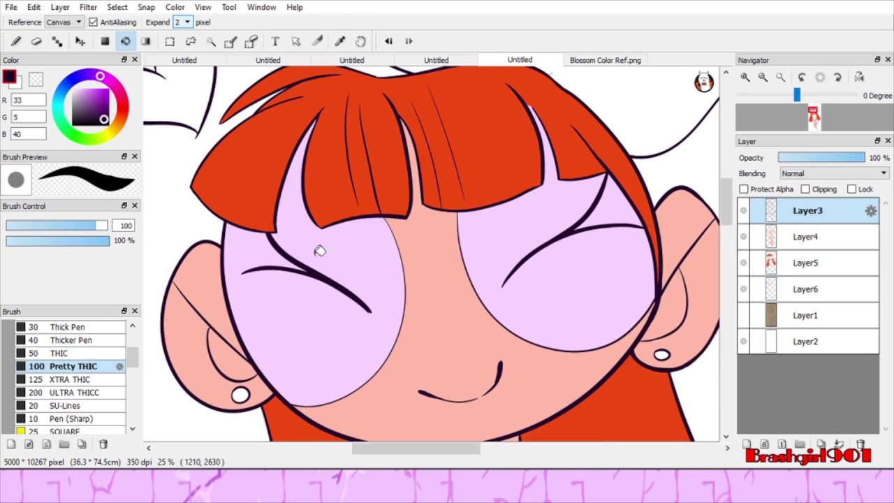Add a new brush with page icon
The image size is (894, 503).
[11, 444]
